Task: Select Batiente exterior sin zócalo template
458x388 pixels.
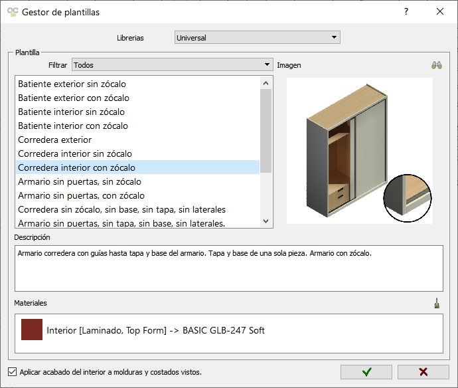Action: pyautogui.click(x=137, y=84)
